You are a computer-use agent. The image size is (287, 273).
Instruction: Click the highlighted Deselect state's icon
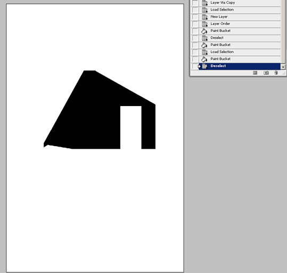pos(204,66)
